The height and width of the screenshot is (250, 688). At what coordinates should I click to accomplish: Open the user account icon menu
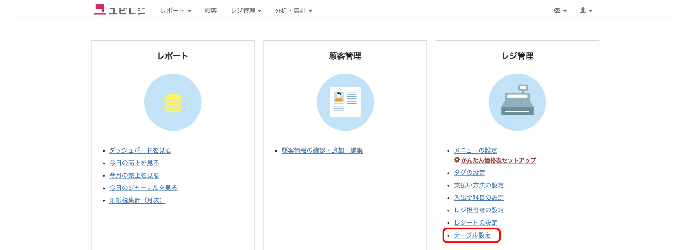point(586,11)
